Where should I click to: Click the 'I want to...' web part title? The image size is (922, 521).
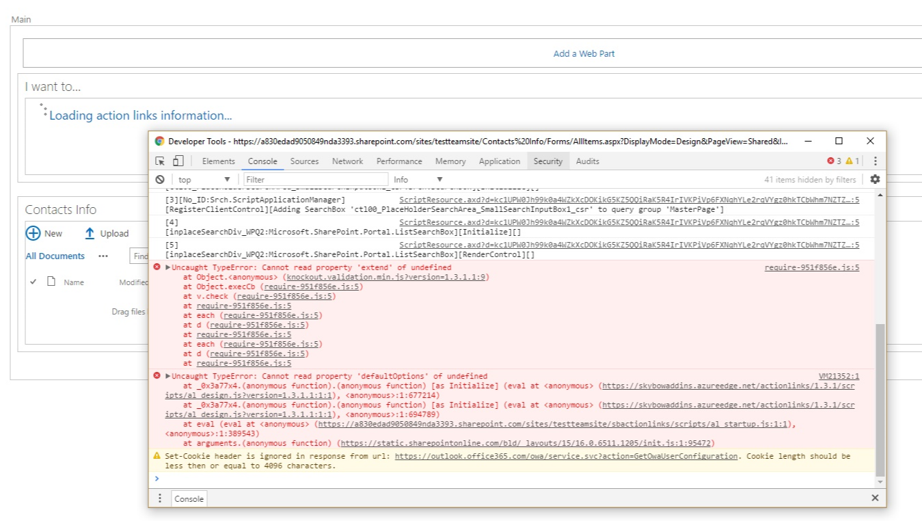click(x=53, y=87)
